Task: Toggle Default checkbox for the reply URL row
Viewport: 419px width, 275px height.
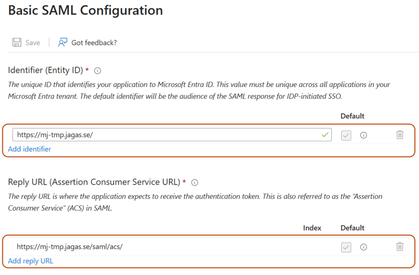Action: click(346, 247)
